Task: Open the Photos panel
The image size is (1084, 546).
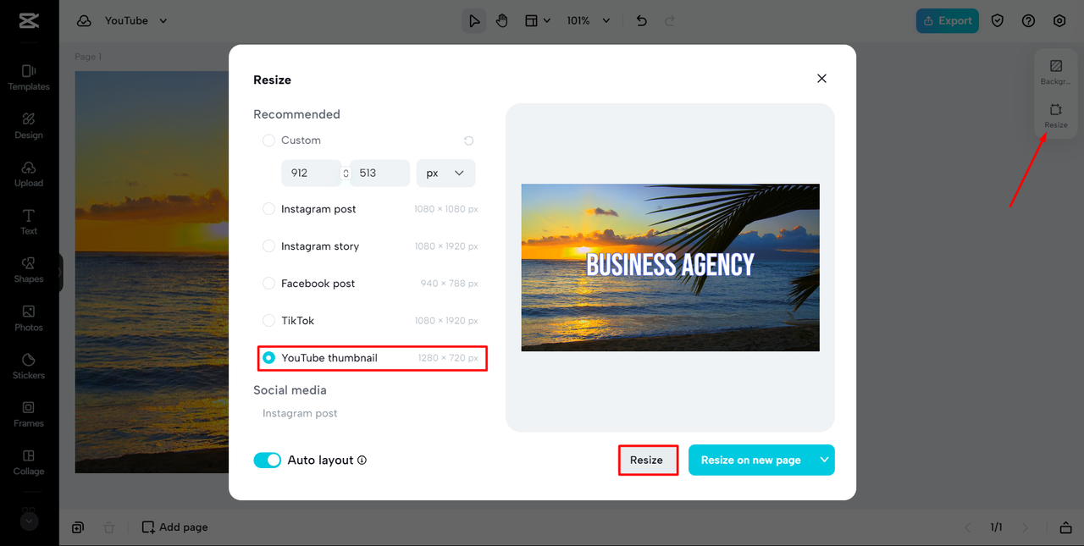Action: 29,318
